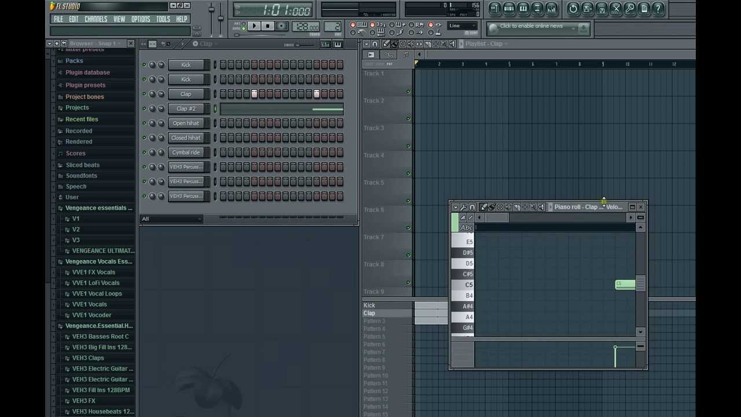741x417 pixels.
Task: Mute the Open hihat channel LED
Action: 144,123
